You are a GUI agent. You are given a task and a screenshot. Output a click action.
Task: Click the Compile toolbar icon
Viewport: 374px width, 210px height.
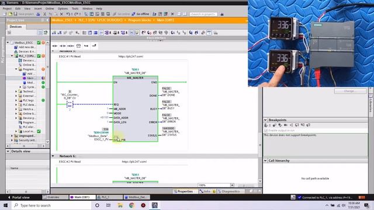(x=86, y=14)
